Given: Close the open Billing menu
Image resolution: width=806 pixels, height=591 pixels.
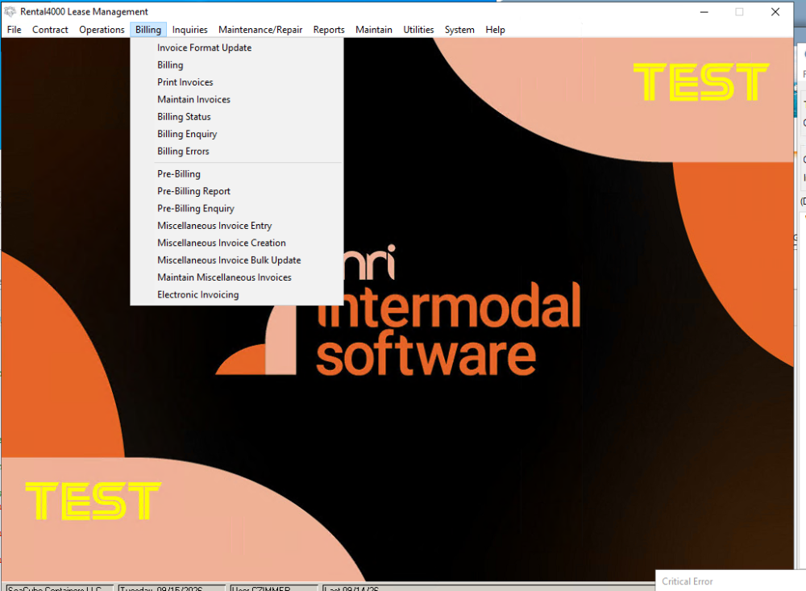Looking at the screenshot, I should pyautogui.click(x=148, y=30).
